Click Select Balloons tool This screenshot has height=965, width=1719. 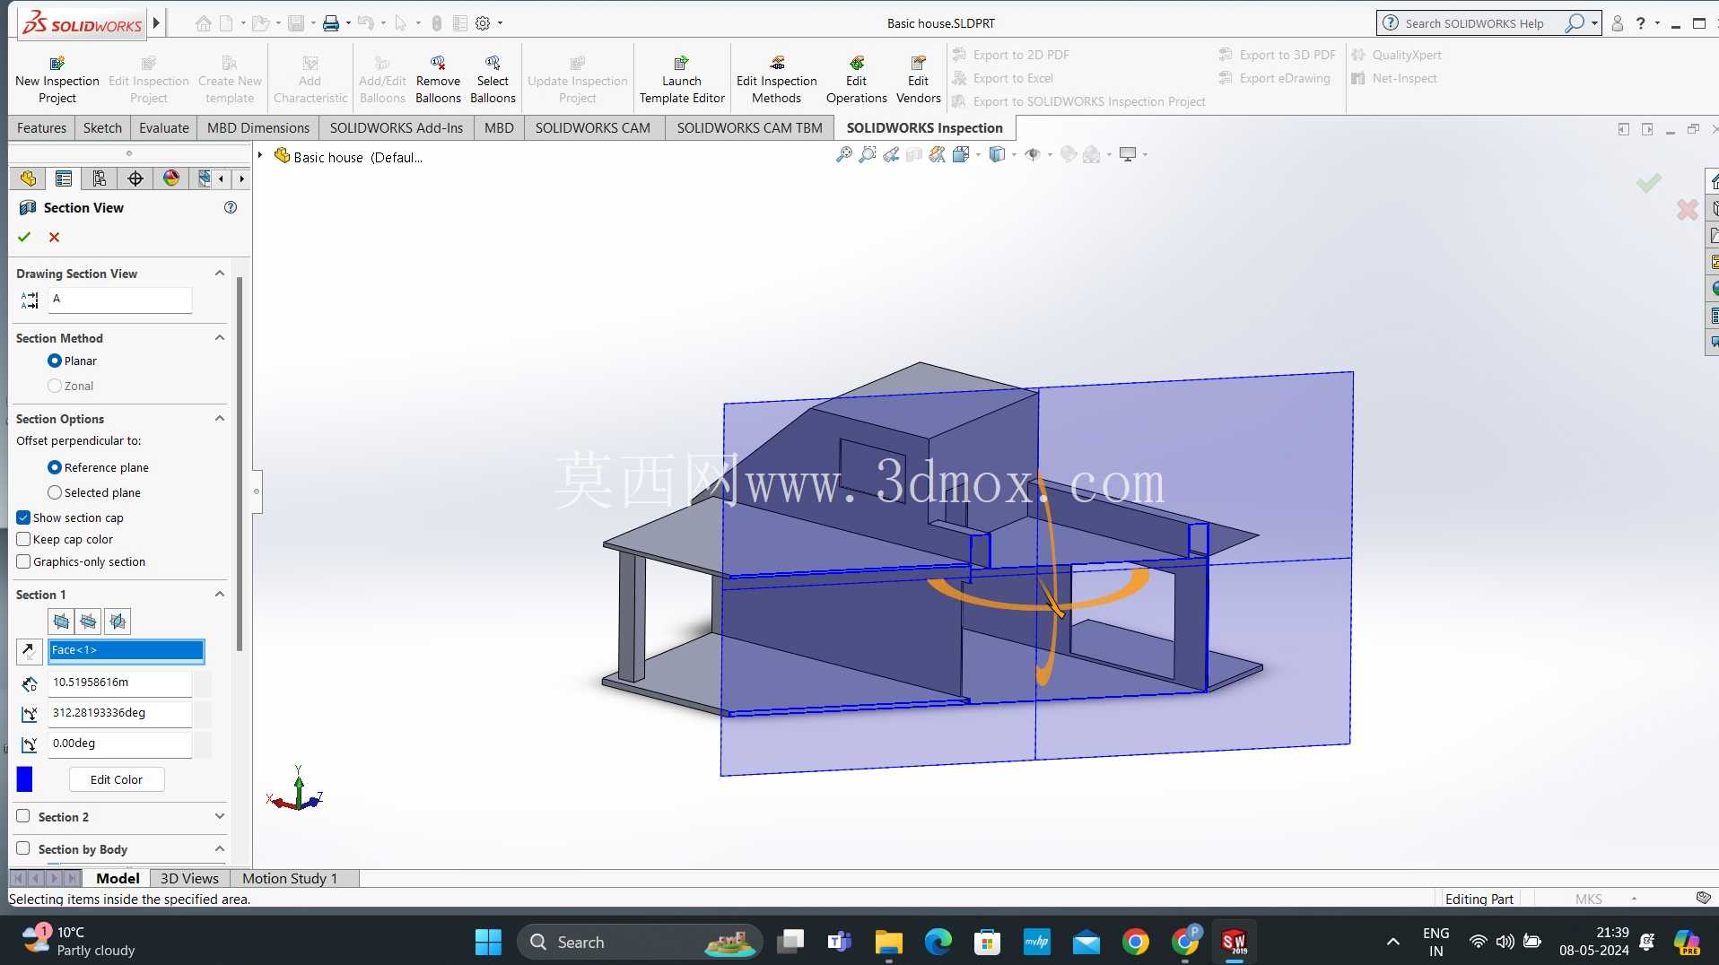[493, 80]
